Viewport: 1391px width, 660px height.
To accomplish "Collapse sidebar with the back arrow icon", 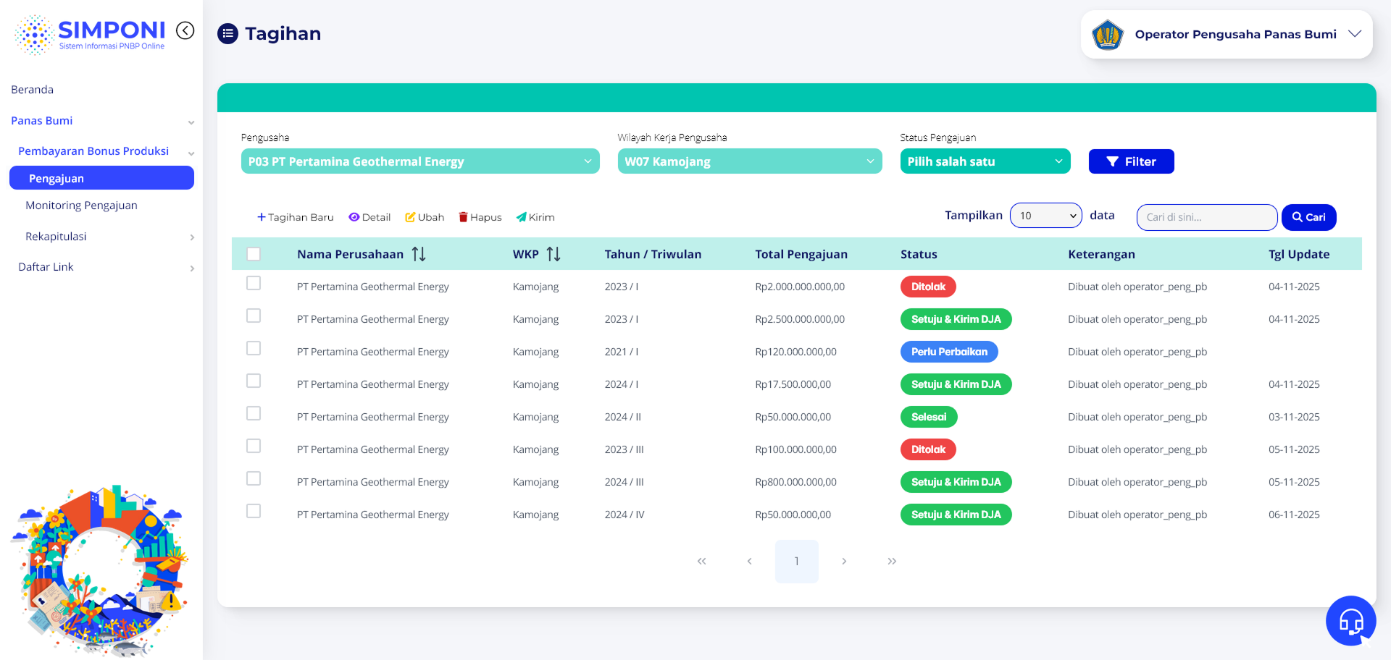I will point(185,30).
